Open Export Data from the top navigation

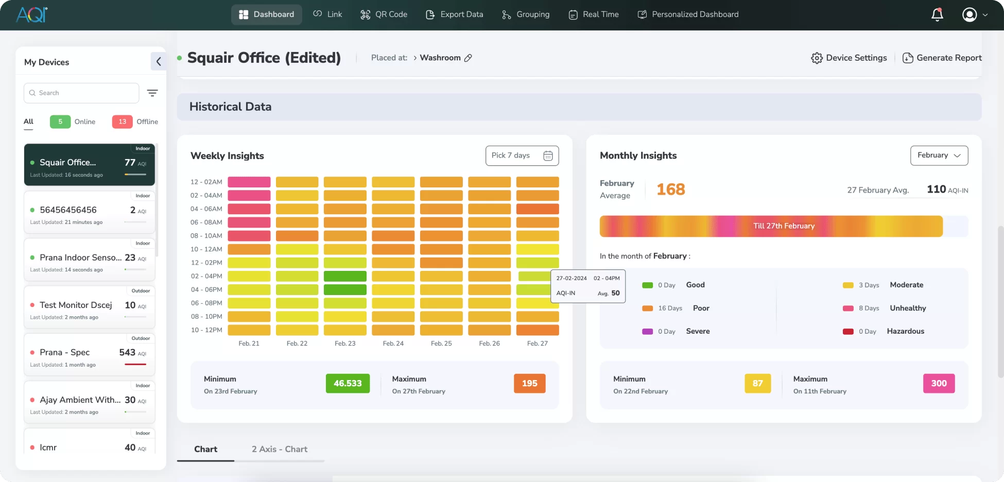(x=455, y=14)
